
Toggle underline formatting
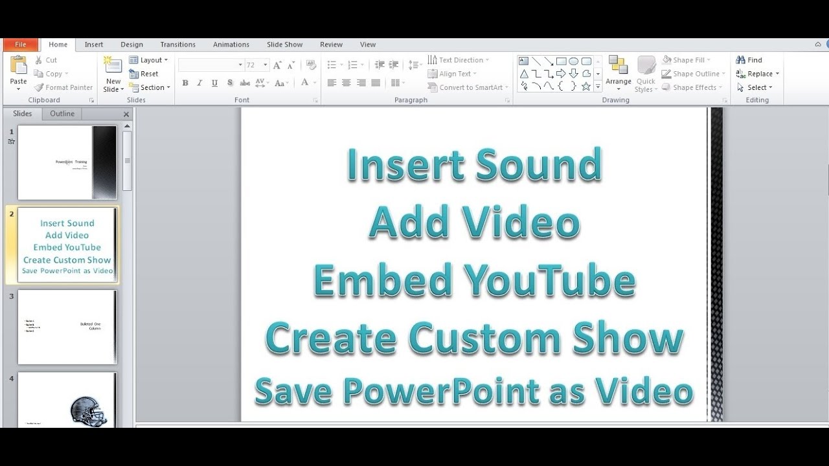point(214,83)
